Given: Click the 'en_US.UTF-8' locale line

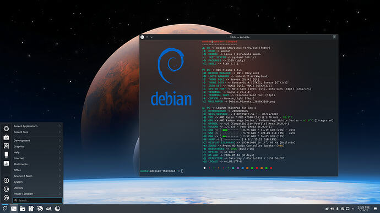Looking at the screenshot, I should coord(222,161).
